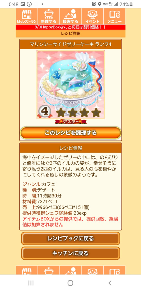141x291 pixels.
Task: Tap the マスター ribbon badge
Action: 70,122
